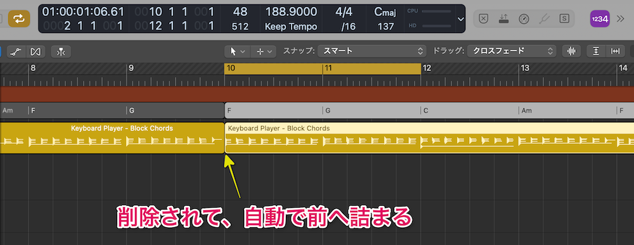Viewport: 634px width, 245px height.
Task: Click bar 8 in the ruler
Action: point(33,68)
